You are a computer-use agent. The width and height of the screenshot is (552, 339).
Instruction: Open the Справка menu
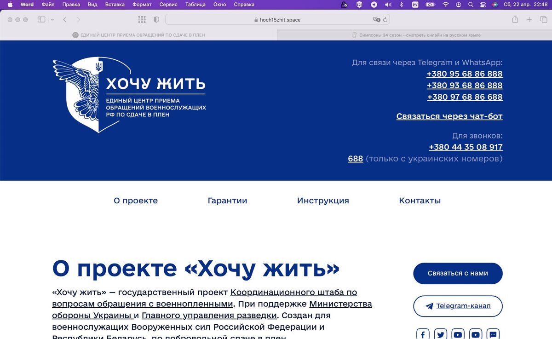click(x=244, y=5)
